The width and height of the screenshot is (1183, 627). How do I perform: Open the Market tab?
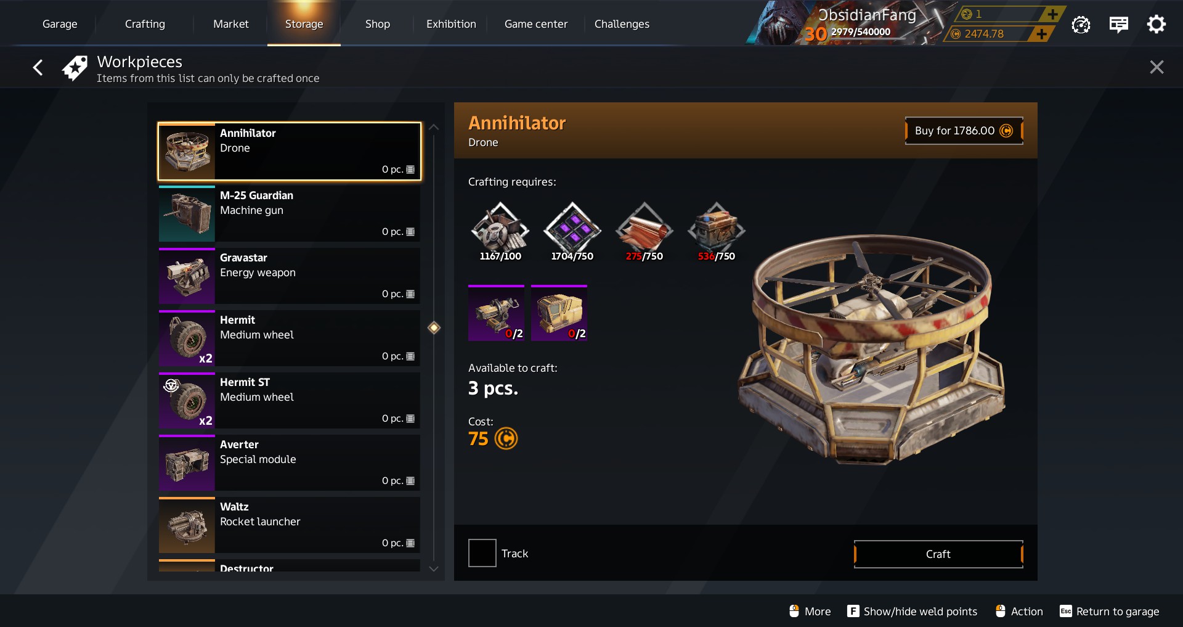click(231, 24)
